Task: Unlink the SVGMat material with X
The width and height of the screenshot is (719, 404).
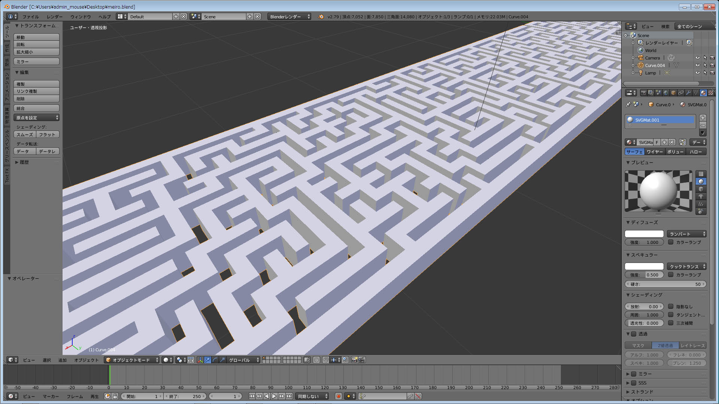Action: coord(672,142)
